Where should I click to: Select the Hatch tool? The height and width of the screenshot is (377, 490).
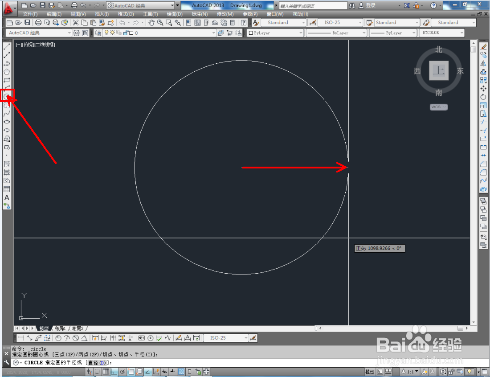7,164
